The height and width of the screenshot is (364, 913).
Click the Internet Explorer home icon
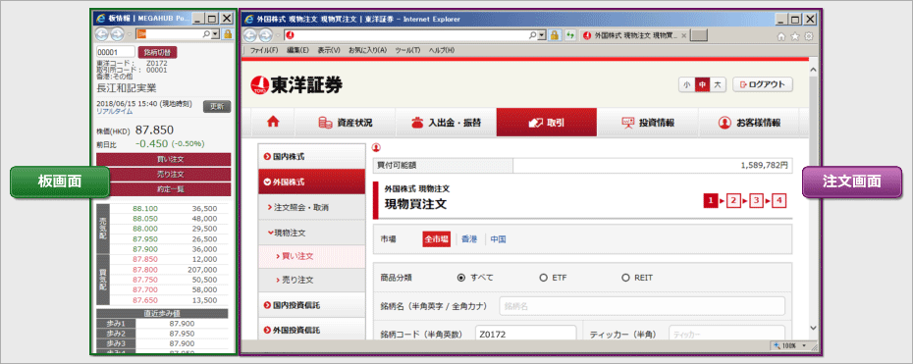pos(781,36)
